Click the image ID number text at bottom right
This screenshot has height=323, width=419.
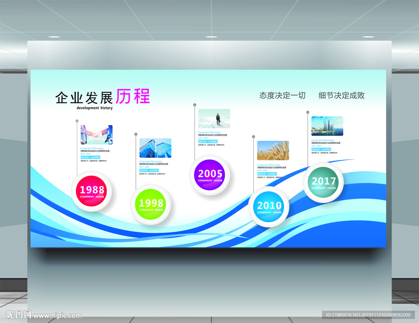368,315
